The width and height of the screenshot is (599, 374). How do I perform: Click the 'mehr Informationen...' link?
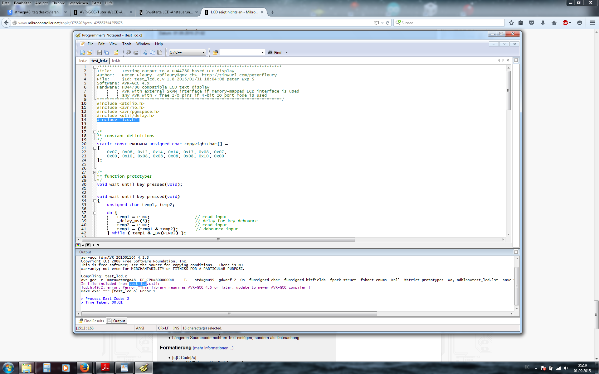point(213,348)
